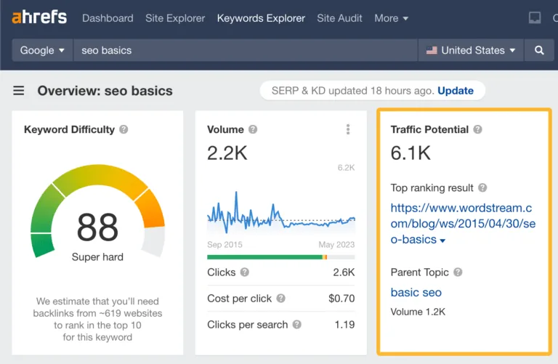This screenshot has width=558, height=364.
Task: Open Volume help question mark
Action: pyautogui.click(x=253, y=129)
